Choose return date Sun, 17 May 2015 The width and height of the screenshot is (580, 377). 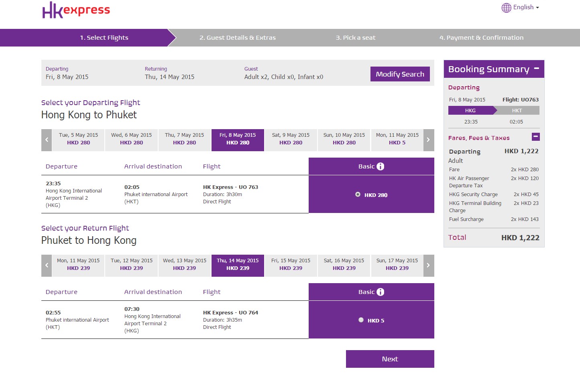[397, 266]
